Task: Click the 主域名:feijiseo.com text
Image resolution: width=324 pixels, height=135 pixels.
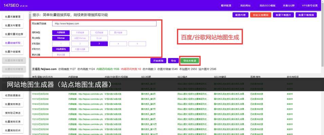Action: [44, 69]
